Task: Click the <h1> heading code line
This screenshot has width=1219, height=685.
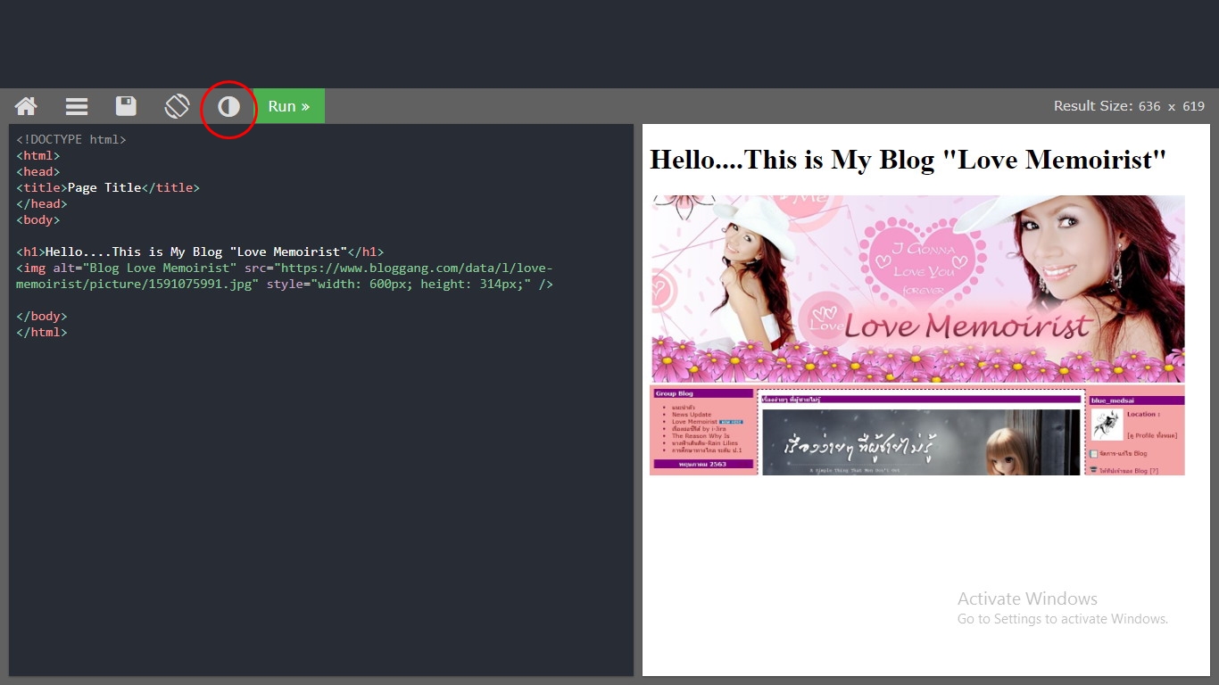Action: 200,252
